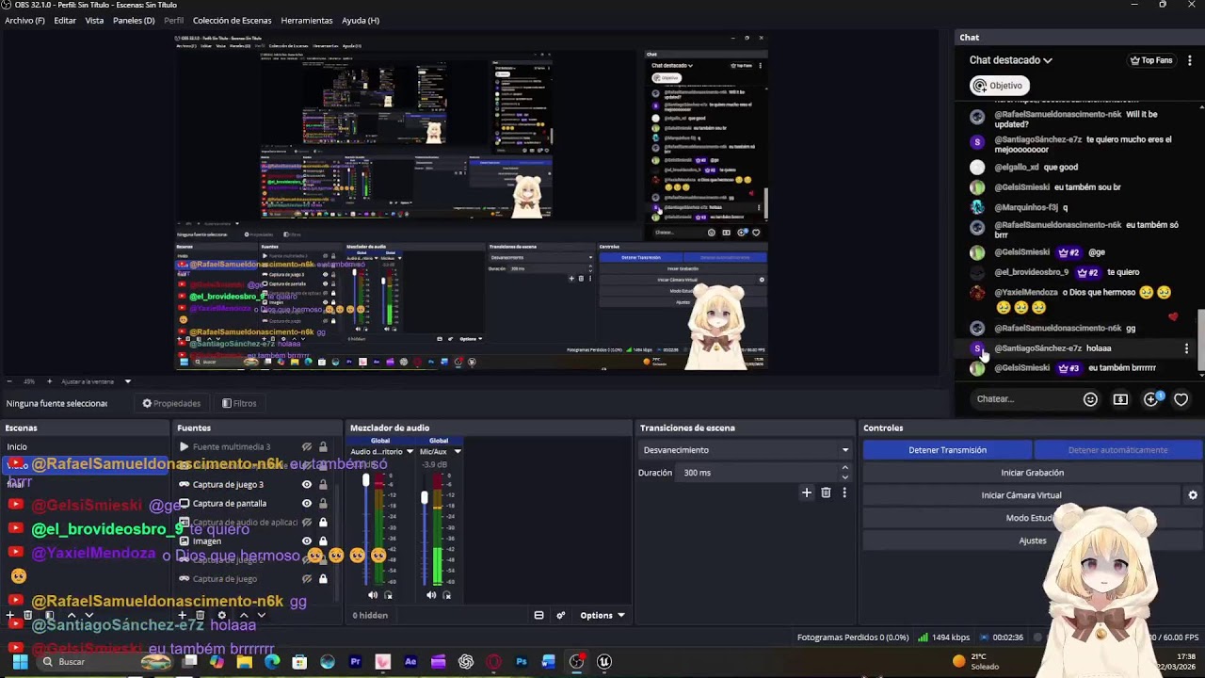This screenshot has width=1205, height=678.
Task: Show the Fuente multimedia 3 source
Action: (x=306, y=447)
